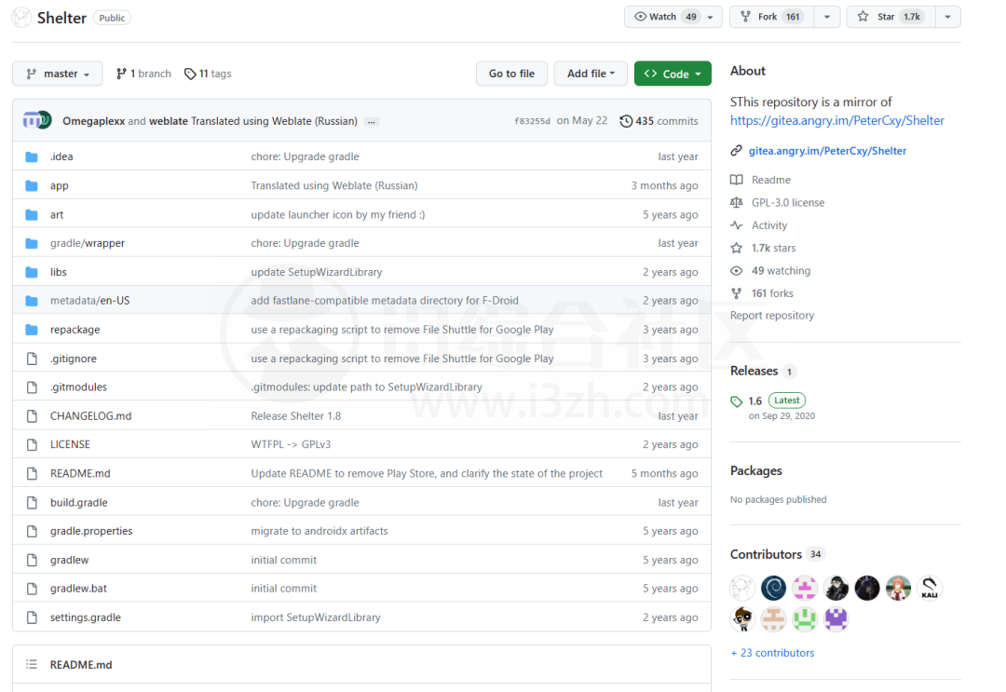
Task: Click the app folder icon
Action: click(x=32, y=186)
